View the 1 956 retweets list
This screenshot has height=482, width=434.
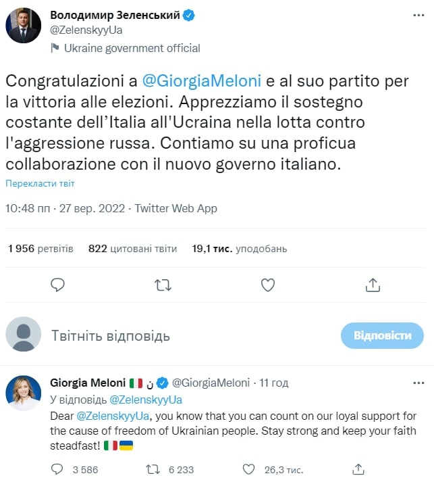[x=40, y=248]
